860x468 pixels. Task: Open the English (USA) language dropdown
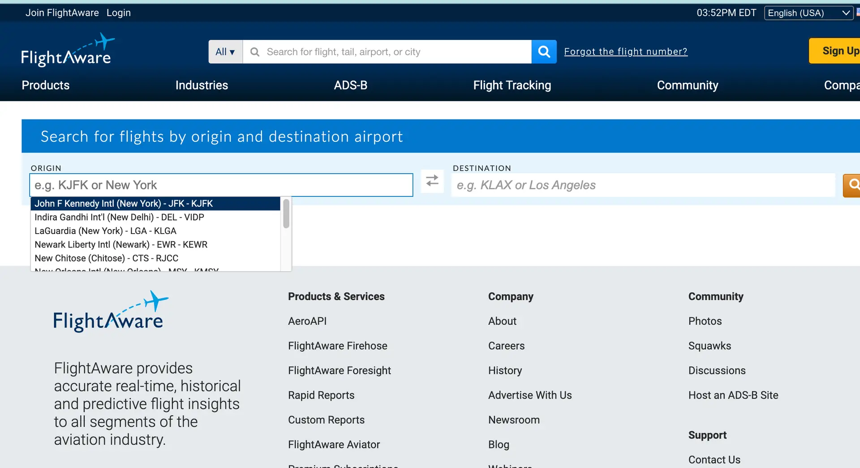tap(808, 13)
